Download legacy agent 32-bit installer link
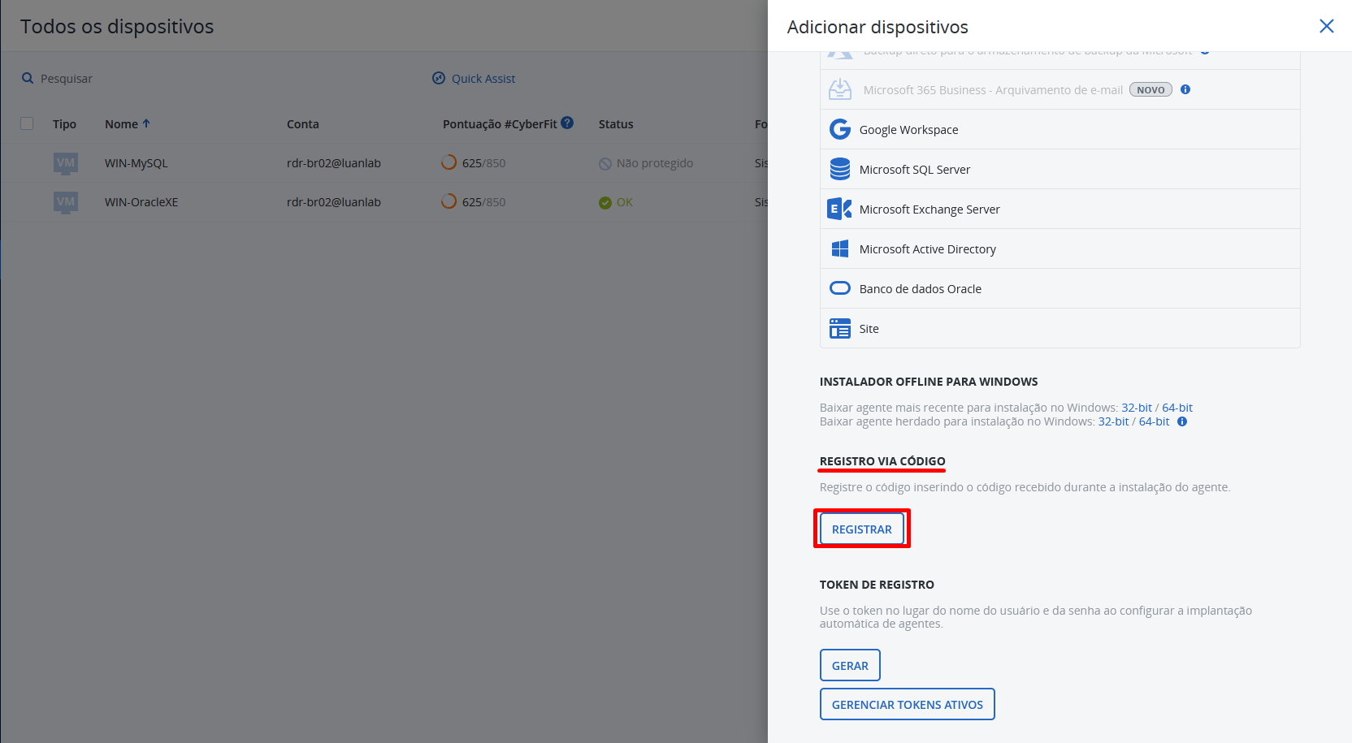 click(1113, 421)
